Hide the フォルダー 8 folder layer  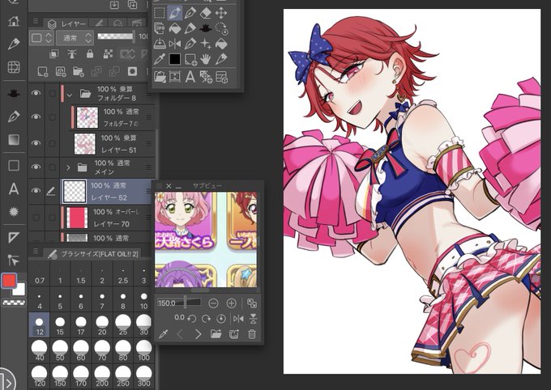[36, 93]
